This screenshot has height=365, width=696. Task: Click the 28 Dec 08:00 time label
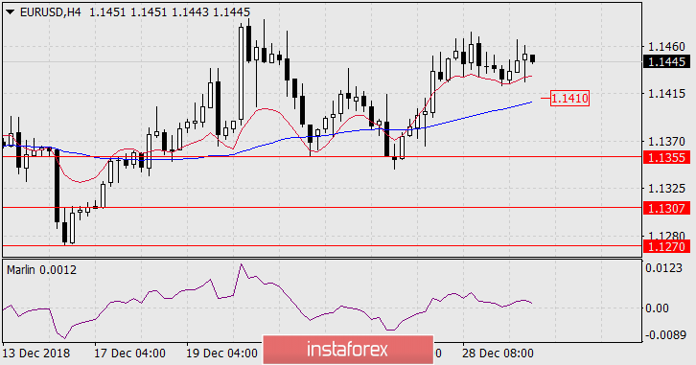(498, 354)
